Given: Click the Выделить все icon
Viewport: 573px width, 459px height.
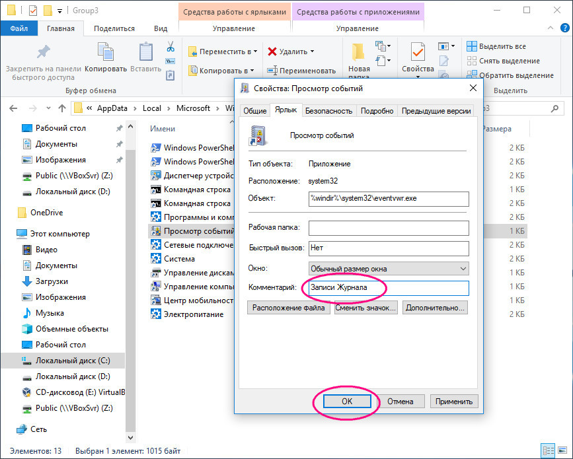Looking at the screenshot, I should coord(472,46).
